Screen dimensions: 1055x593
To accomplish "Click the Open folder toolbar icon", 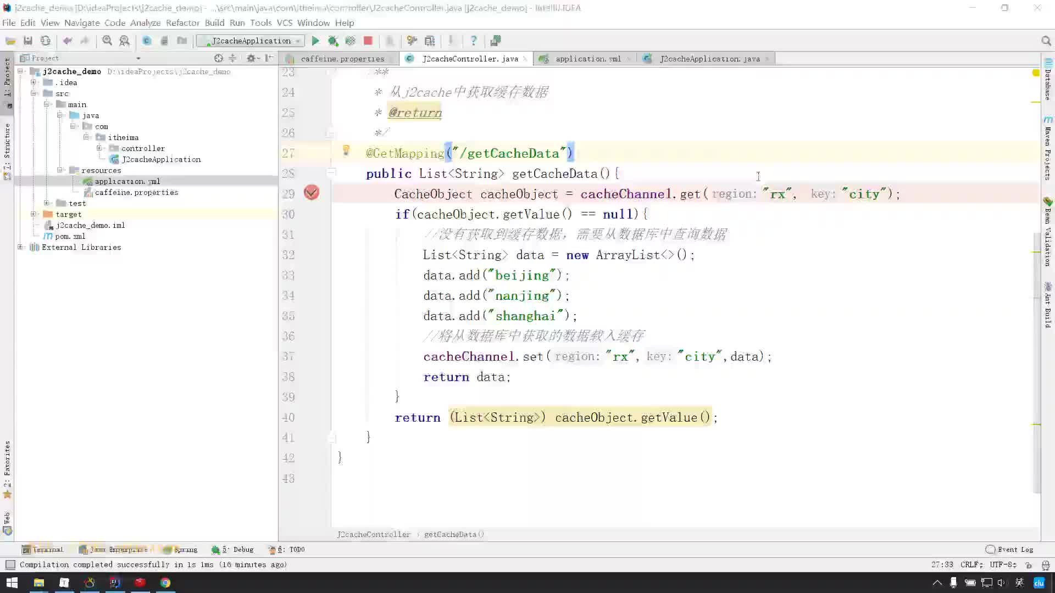I will (x=10, y=41).
